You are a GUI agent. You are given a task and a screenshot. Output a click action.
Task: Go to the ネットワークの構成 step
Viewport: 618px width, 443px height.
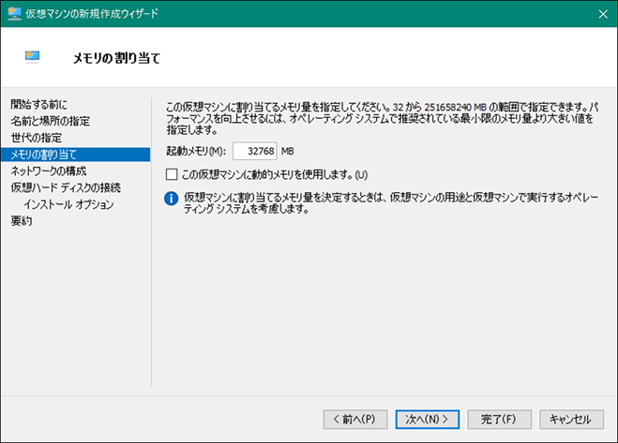click(x=49, y=170)
